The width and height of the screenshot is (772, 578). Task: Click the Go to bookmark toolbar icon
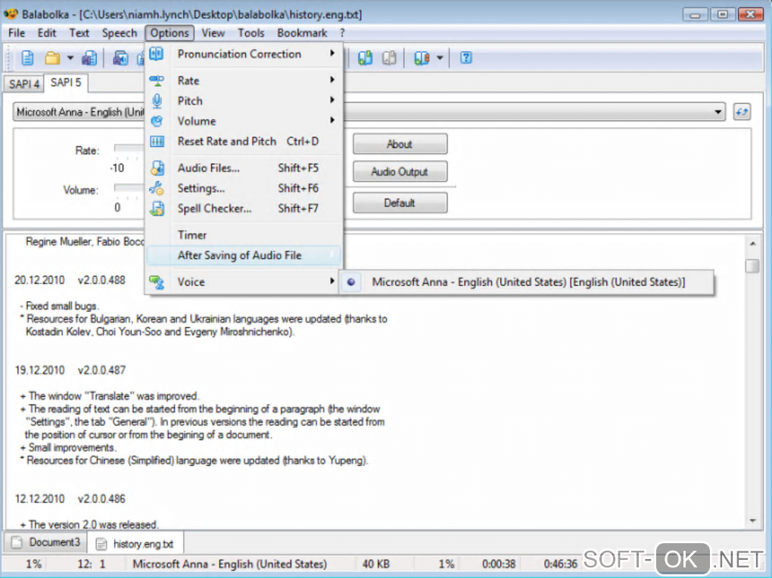point(422,58)
